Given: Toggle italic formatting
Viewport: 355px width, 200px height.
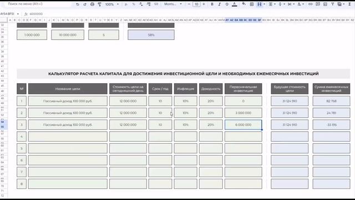Looking at the screenshot, I should pyautogui.click(x=220, y=4).
